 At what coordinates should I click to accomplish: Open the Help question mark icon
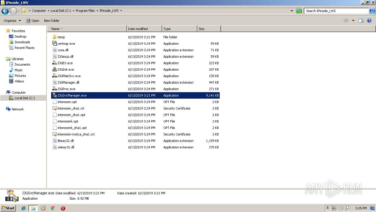(x=370, y=21)
